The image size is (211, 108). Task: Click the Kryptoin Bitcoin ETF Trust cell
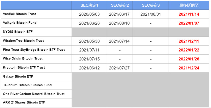click(x=24, y=67)
